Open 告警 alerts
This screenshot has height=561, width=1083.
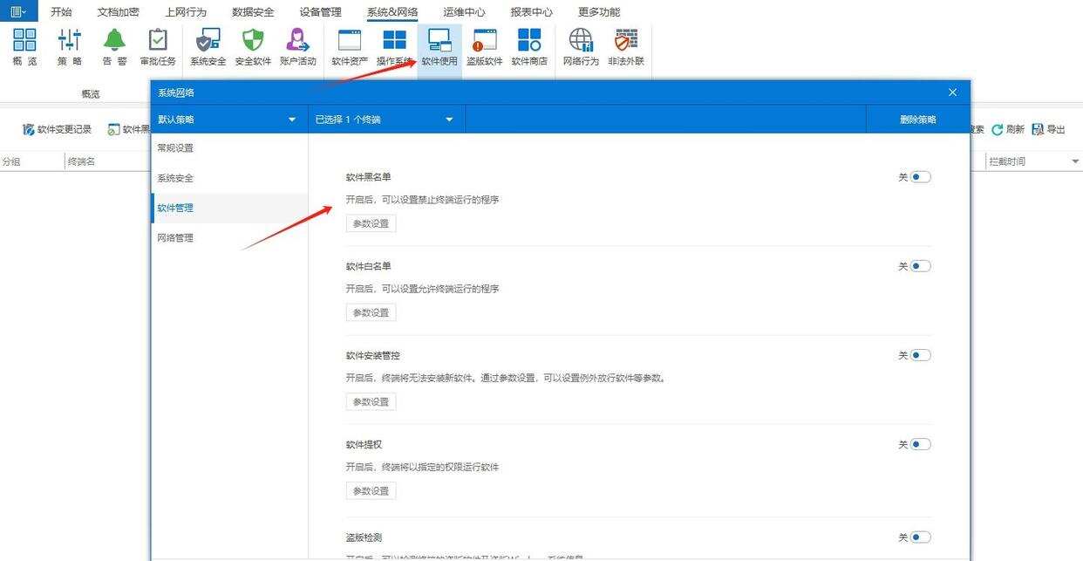point(113,48)
